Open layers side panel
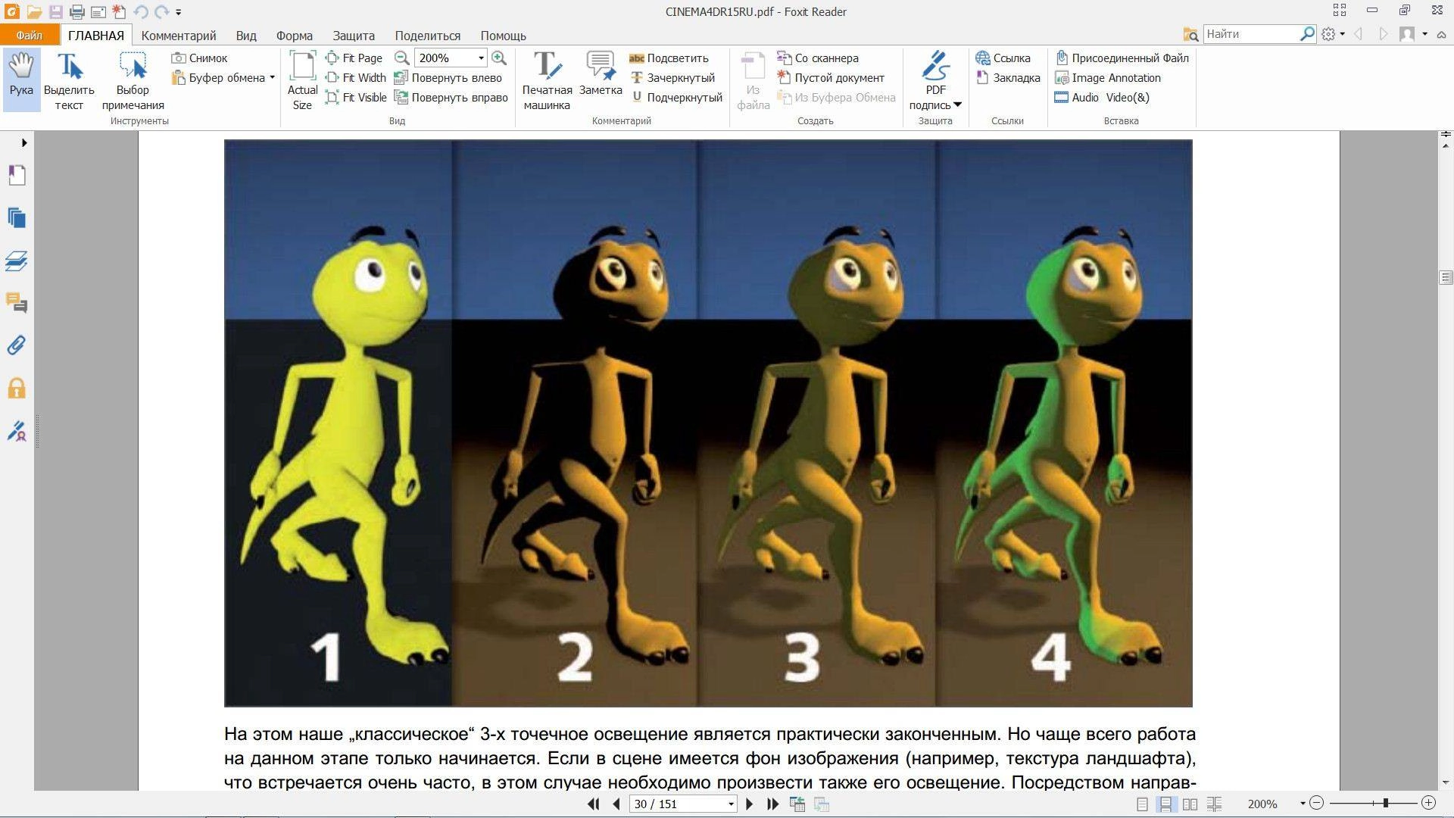Screen dimensions: 1454x818 [x=17, y=261]
